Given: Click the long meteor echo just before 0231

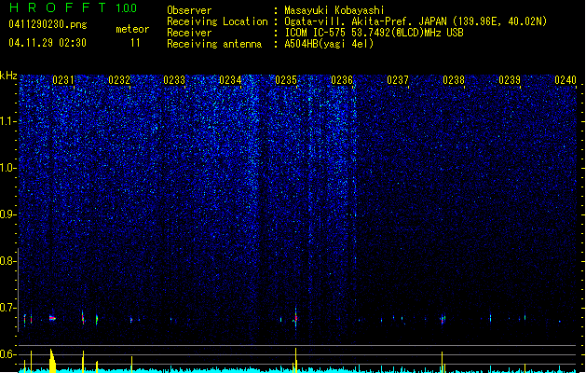Looking at the screenshot, I should coord(52,318).
